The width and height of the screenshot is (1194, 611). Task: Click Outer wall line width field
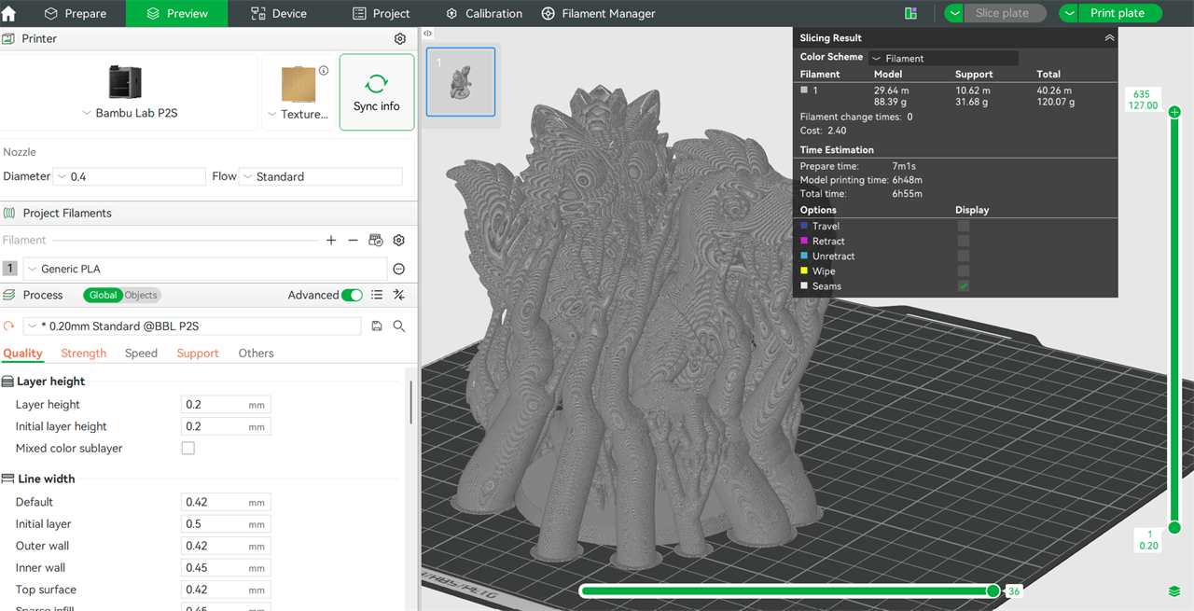coord(226,546)
